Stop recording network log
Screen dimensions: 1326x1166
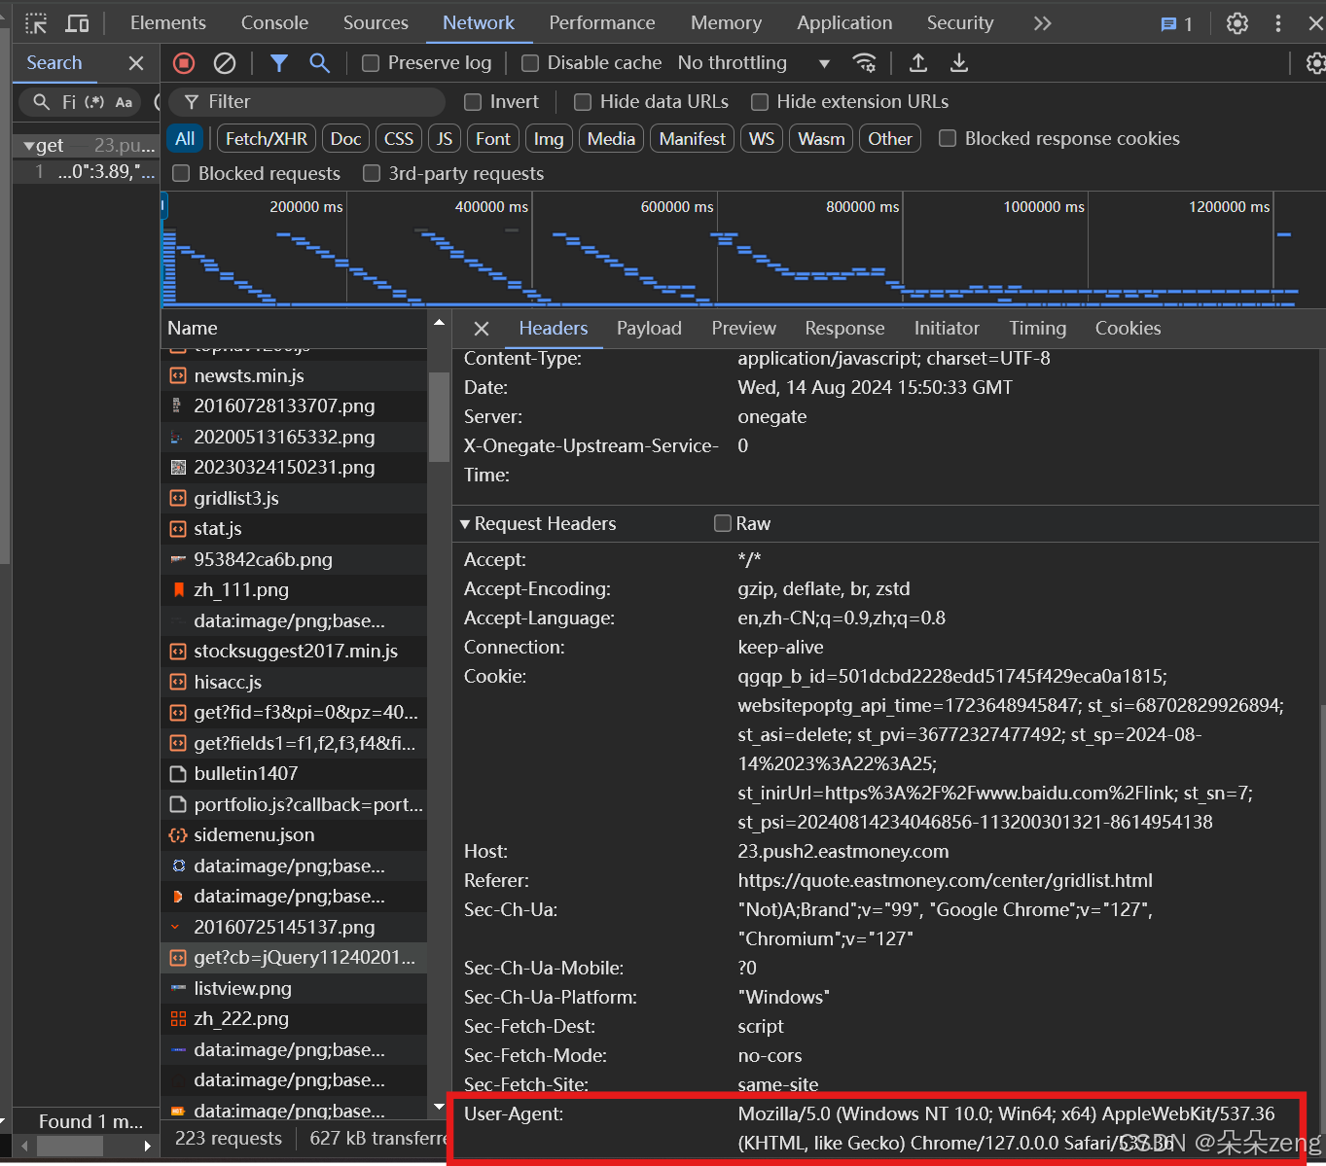click(x=184, y=63)
